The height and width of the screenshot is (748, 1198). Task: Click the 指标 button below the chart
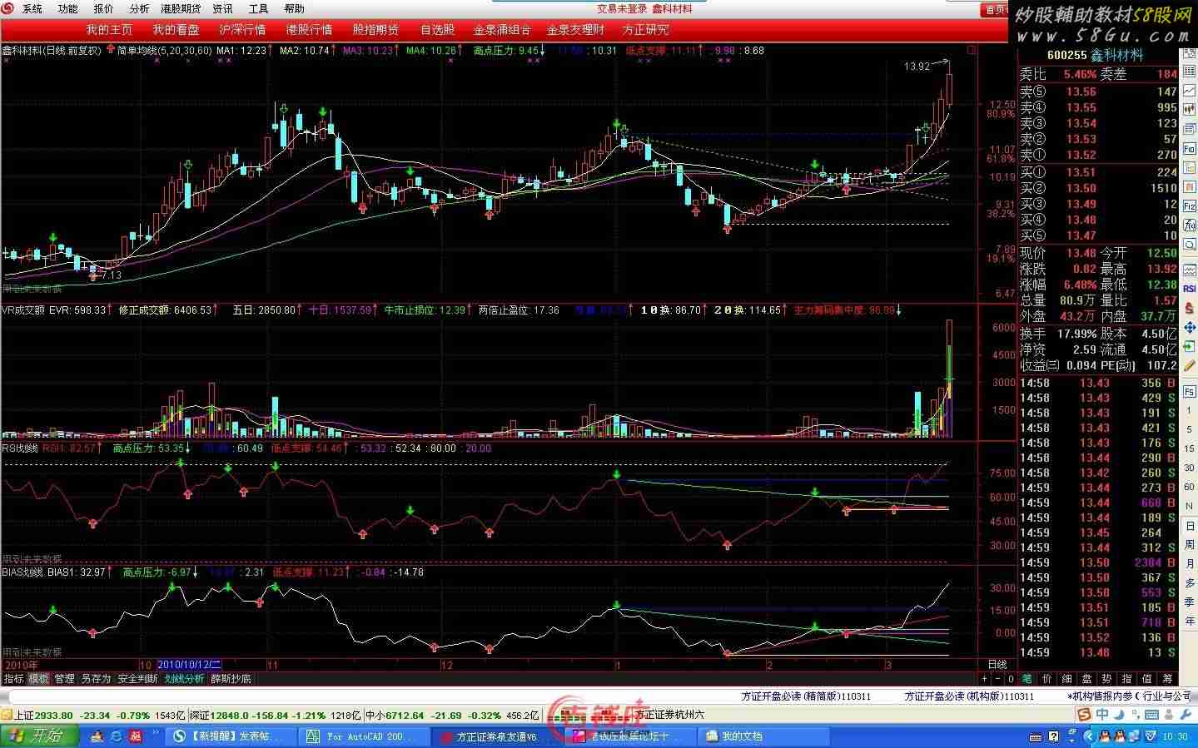tap(14, 679)
